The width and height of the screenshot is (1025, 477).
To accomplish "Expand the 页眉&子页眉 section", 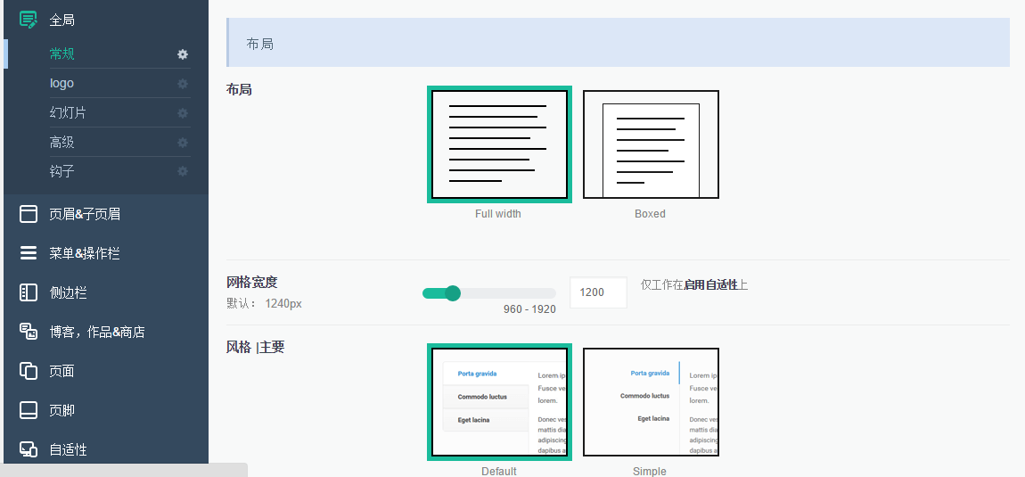I will pyautogui.click(x=85, y=214).
